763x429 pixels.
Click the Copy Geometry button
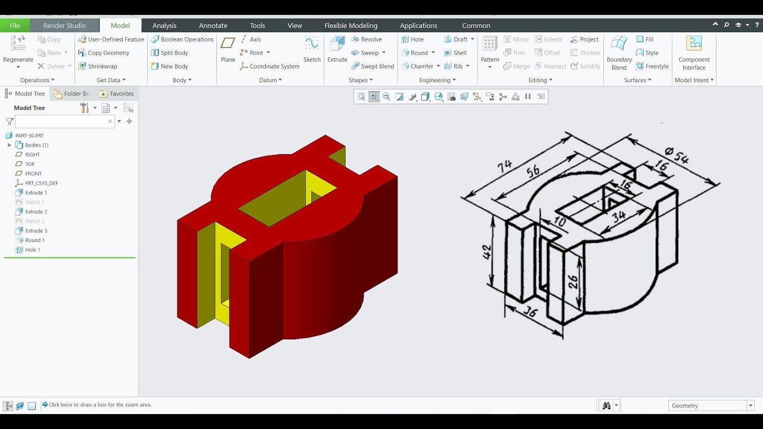[104, 52]
